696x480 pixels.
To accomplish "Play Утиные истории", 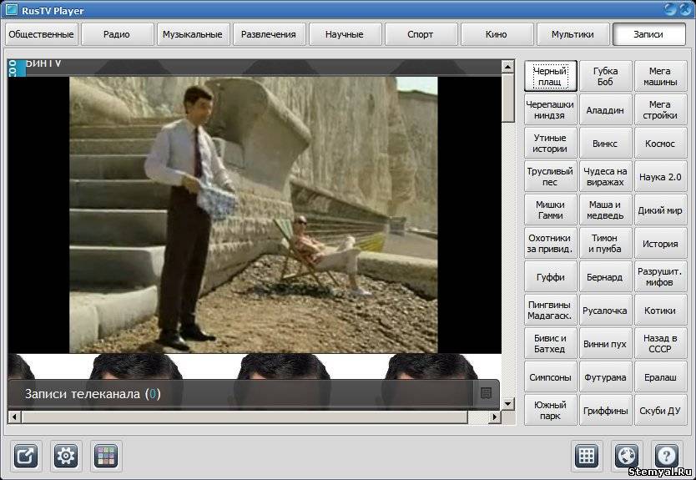I will (x=550, y=143).
